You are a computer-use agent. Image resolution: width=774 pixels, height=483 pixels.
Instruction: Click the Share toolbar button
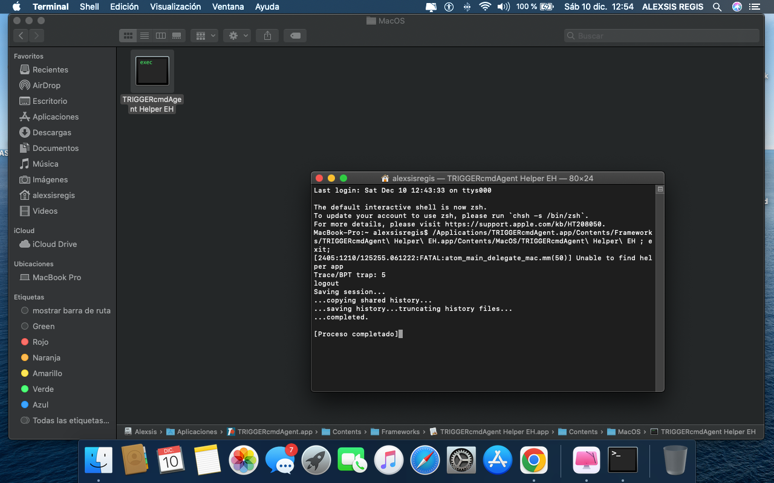267,36
